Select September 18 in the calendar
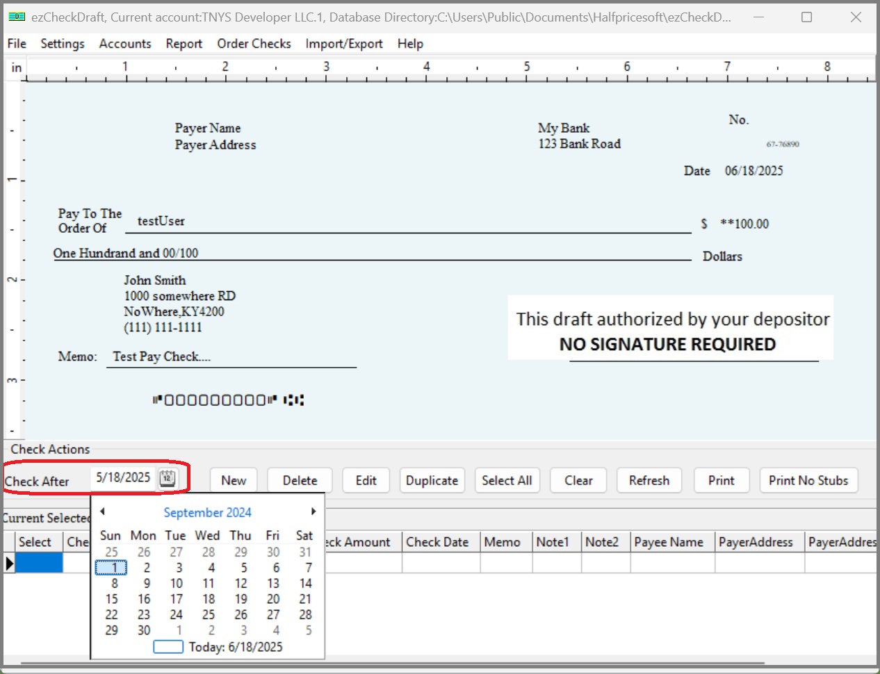The image size is (880, 674). pos(209,599)
